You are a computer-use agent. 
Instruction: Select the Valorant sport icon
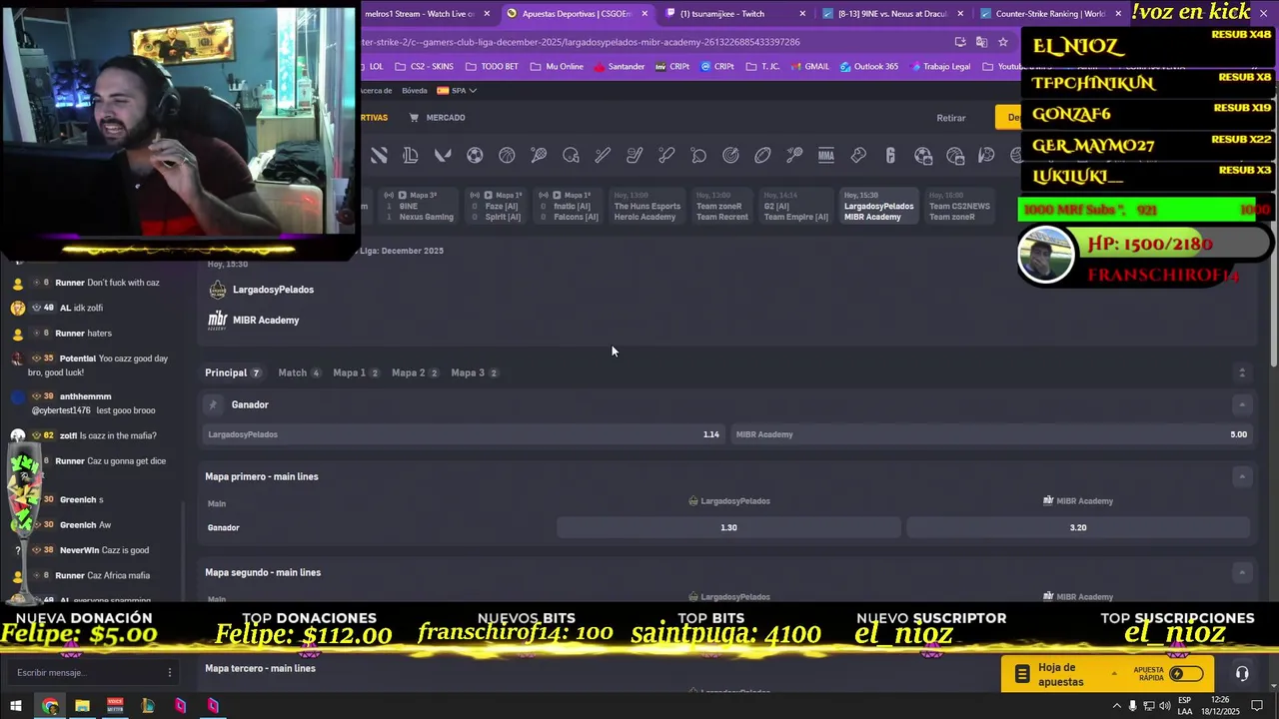(x=443, y=155)
